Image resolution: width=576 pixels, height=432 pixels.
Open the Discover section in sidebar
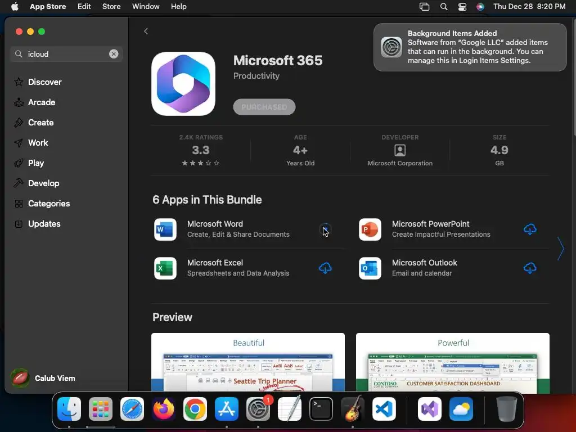click(38, 82)
